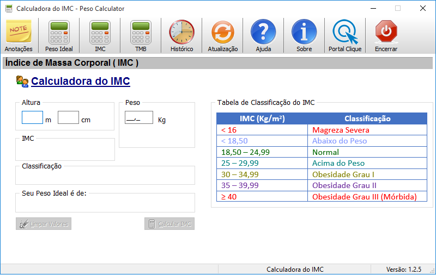This screenshot has width=436, height=275.
Task: Focus the Altura centimeters input field
Action: [x=68, y=117]
